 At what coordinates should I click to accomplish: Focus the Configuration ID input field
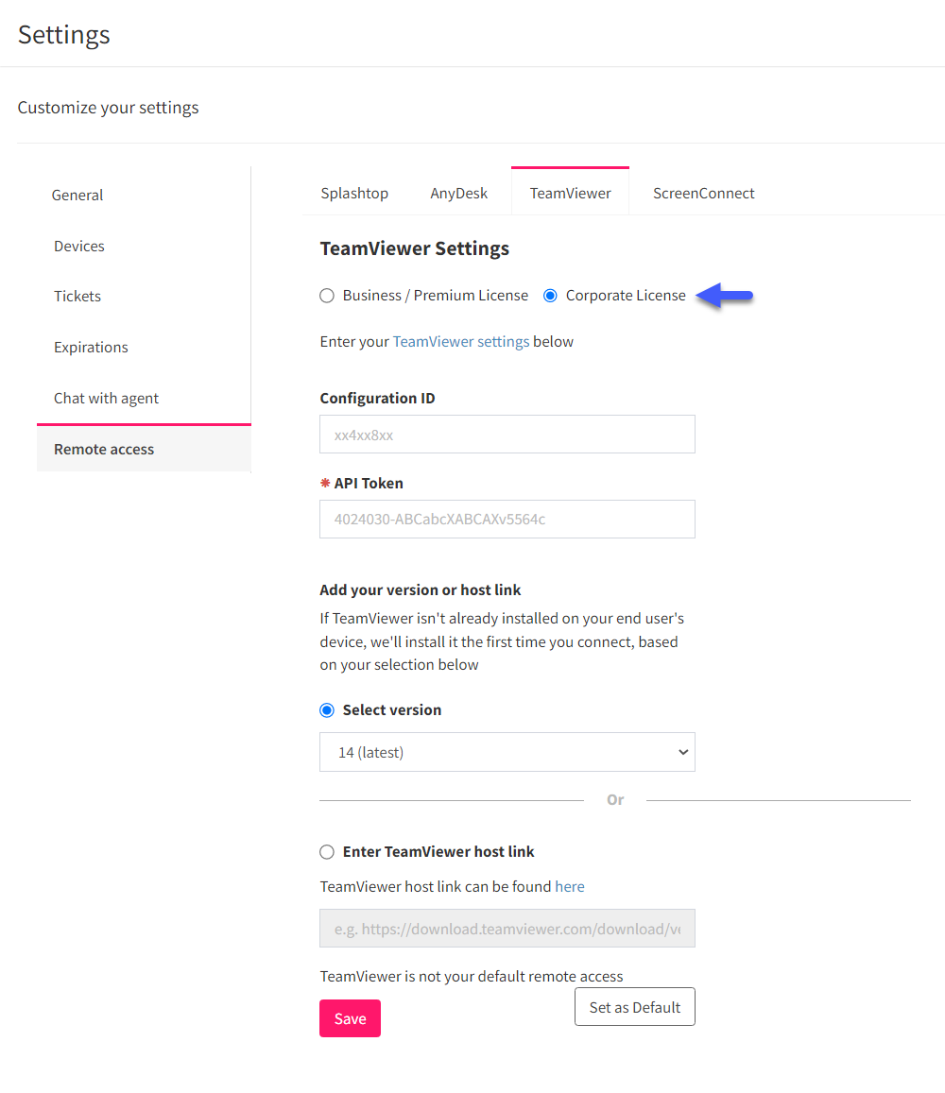click(x=507, y=435)
